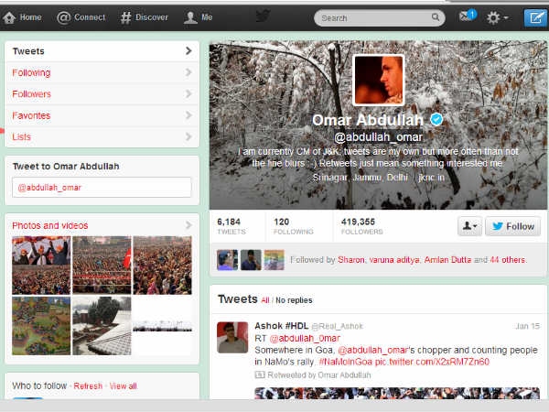Viewport: 549px width, 412px height.
Task: Click the Search field in top bar
Action: pos(380,17)
